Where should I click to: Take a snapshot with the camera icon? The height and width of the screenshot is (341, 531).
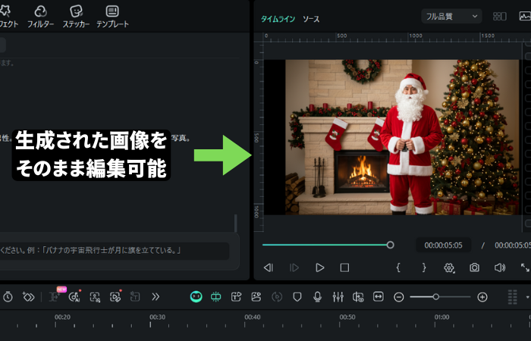(474, 268)
